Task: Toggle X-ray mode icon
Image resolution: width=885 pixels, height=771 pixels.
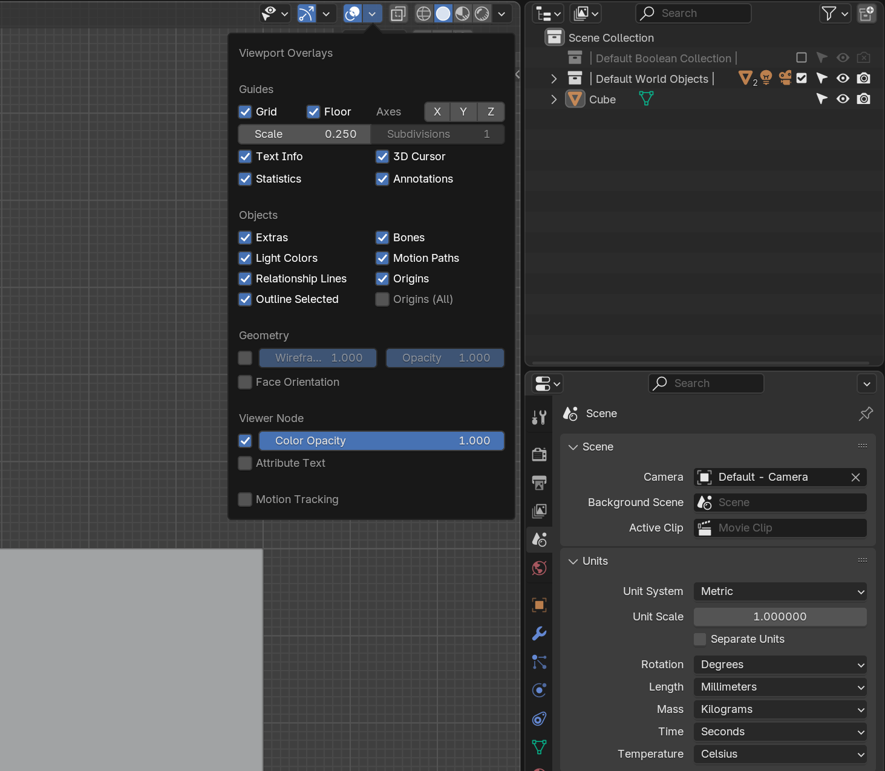Action: 398,13
